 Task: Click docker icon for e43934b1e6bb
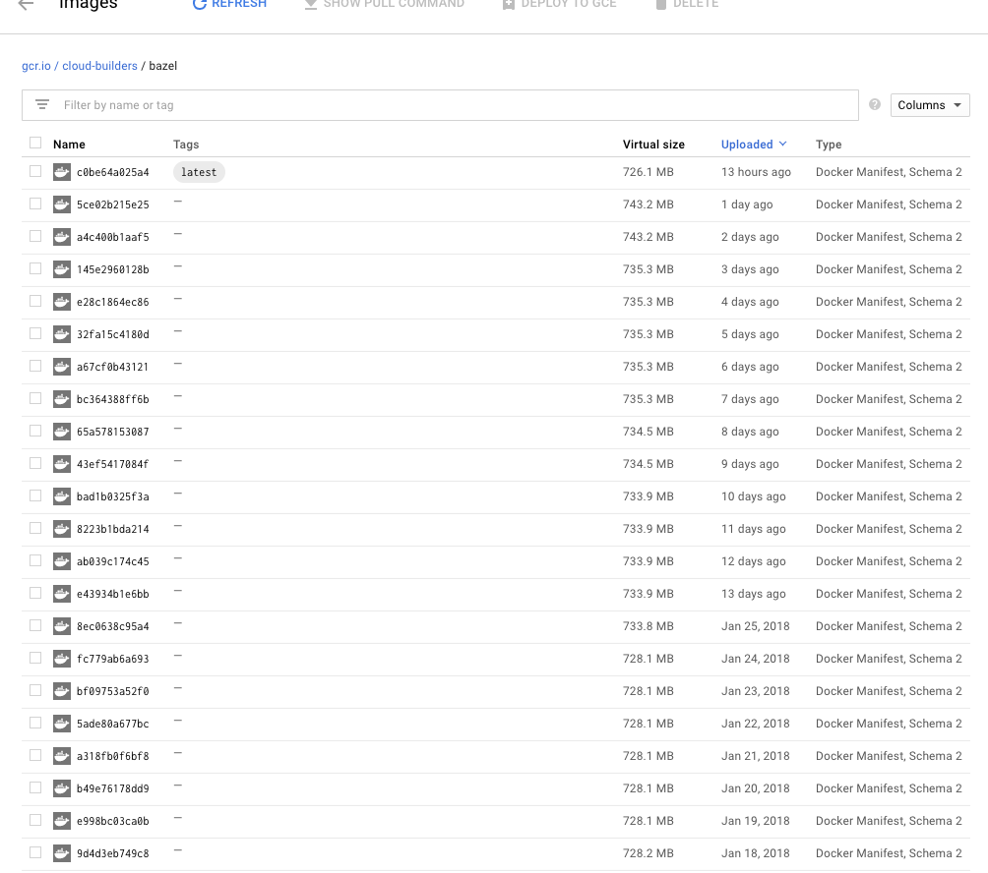click(62, 594)
